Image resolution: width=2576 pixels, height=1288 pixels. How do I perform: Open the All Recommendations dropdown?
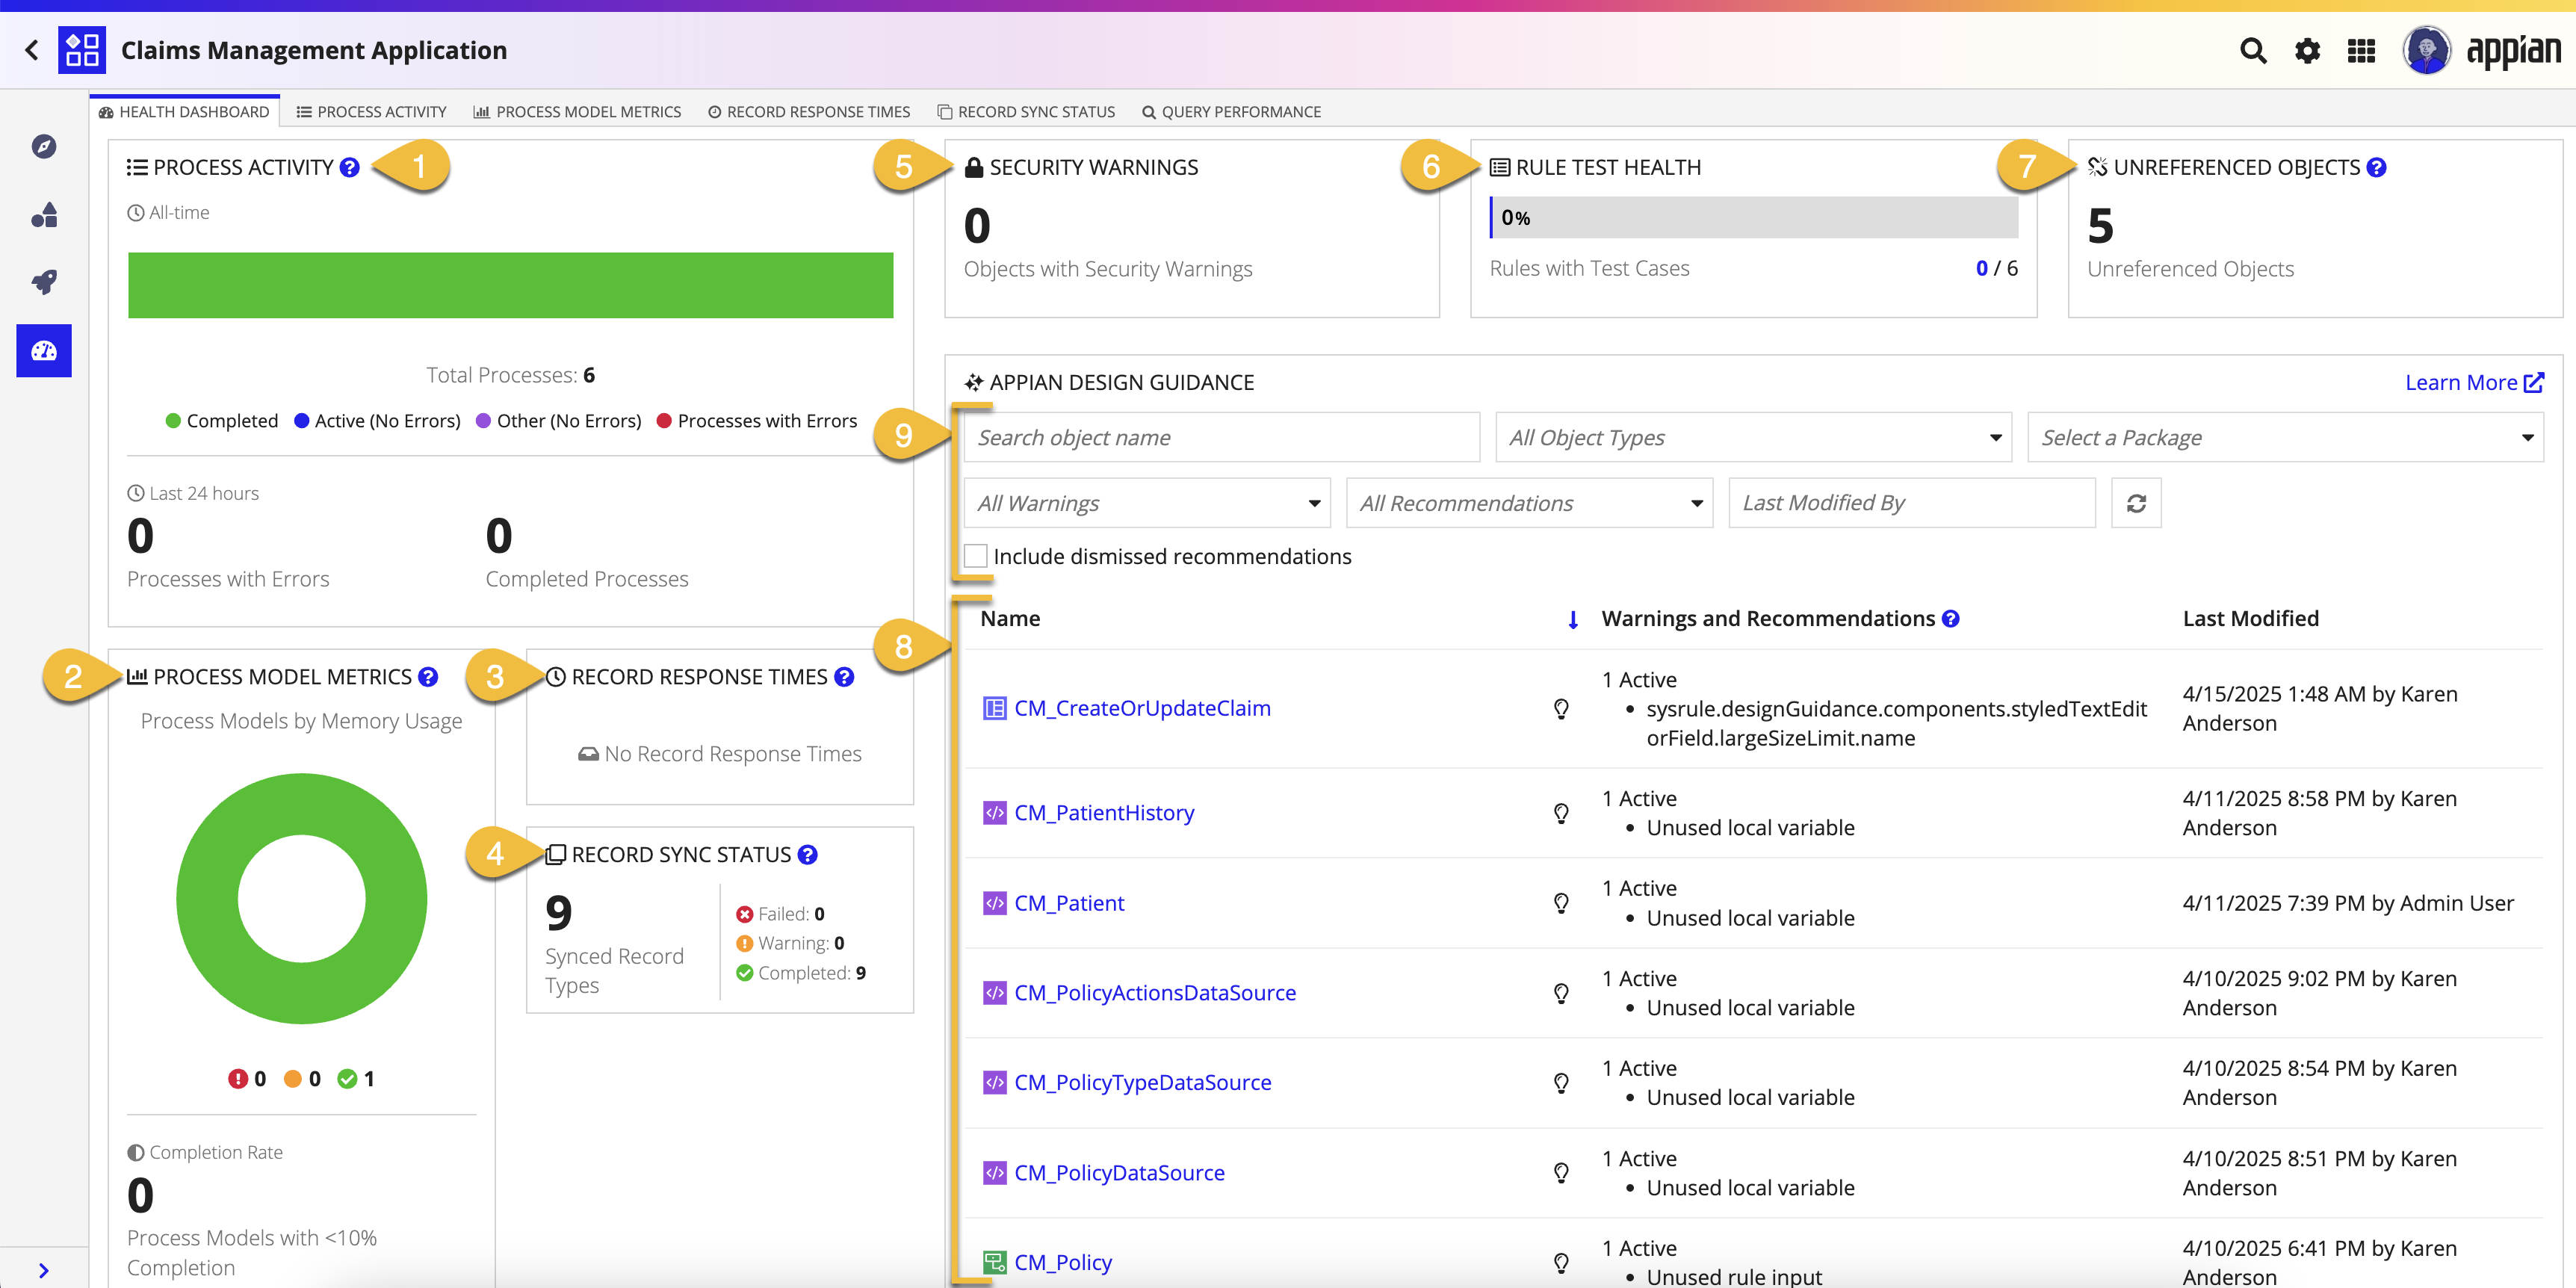click(1530, 503)
